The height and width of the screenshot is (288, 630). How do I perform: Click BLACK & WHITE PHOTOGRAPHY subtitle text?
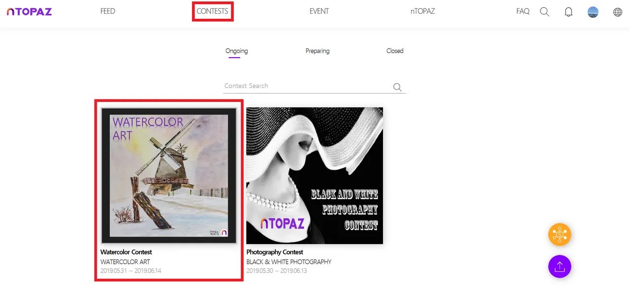(289, 262)
